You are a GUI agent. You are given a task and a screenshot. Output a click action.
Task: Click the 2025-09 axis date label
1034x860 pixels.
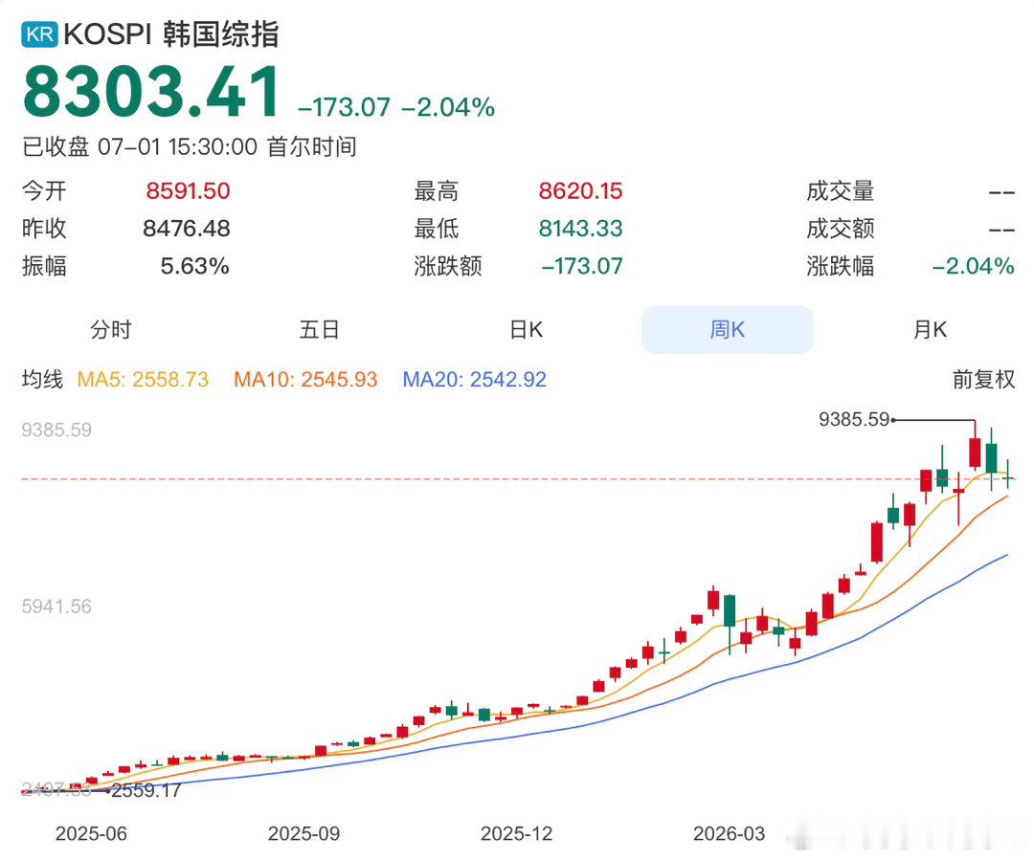tap(304, 833)
